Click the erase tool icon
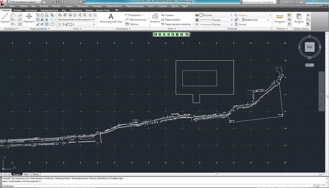The height and width of the screenshot is (188, 329). click(38, 24)
